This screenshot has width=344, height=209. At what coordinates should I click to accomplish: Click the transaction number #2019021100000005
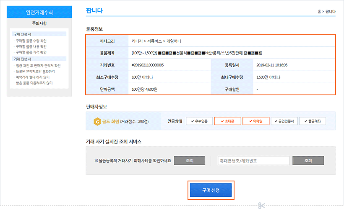(x=147, y=65)
